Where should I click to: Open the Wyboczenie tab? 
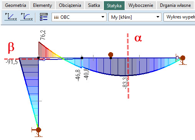(141, 5)
